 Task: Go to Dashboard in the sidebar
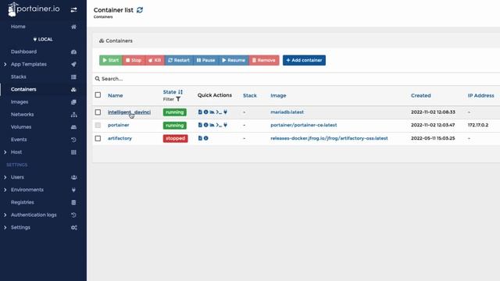[x=23, y=52]
